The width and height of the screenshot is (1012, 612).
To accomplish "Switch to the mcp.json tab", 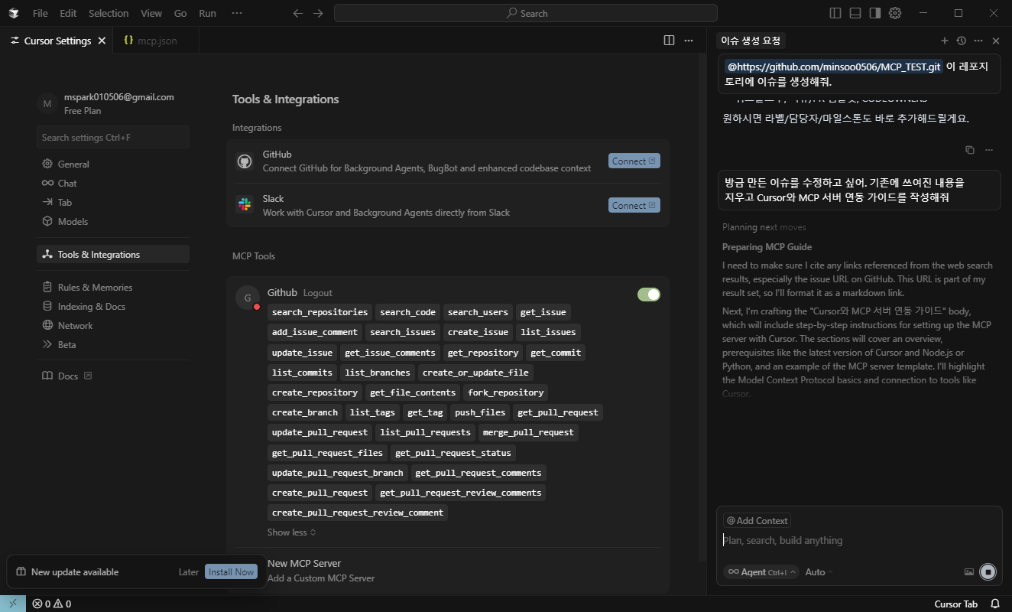I will 157,41.
